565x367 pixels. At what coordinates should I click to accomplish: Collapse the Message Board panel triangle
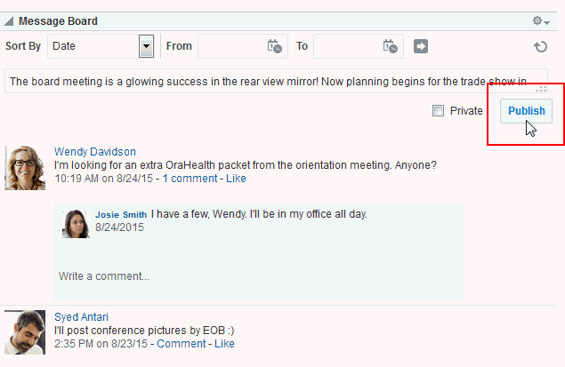click(x=9, y=21)
